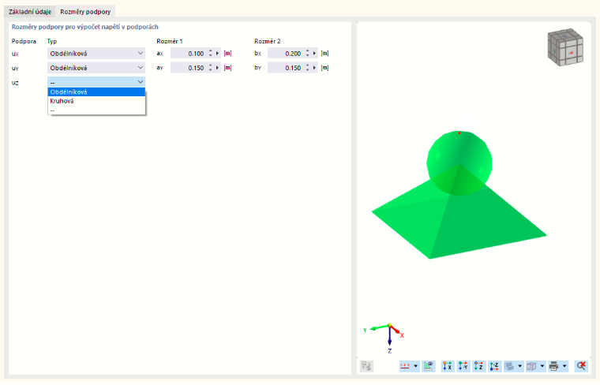Click the bx spinner arrows
Screen dimensions: 600x385
tap(307, 54)
